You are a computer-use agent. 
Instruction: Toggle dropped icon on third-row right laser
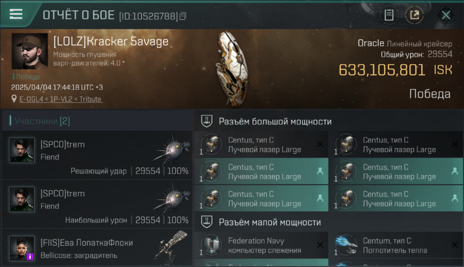pyautogui.click(x=455, y=198)
